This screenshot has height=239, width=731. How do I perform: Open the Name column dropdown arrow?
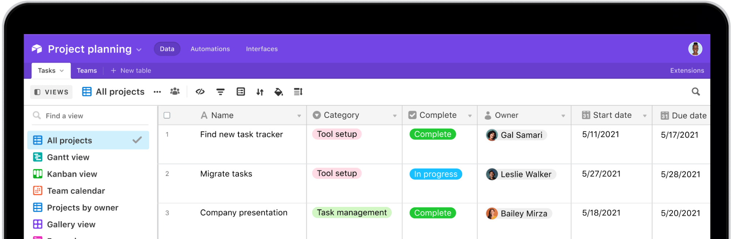pyautogui.click(x=299, y=116)
